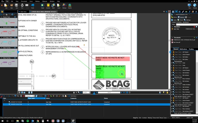
Task: Open the thumbnails grid panel icon in right panel
Action: tap(173, 12)
